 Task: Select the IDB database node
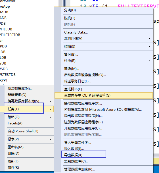3,52
